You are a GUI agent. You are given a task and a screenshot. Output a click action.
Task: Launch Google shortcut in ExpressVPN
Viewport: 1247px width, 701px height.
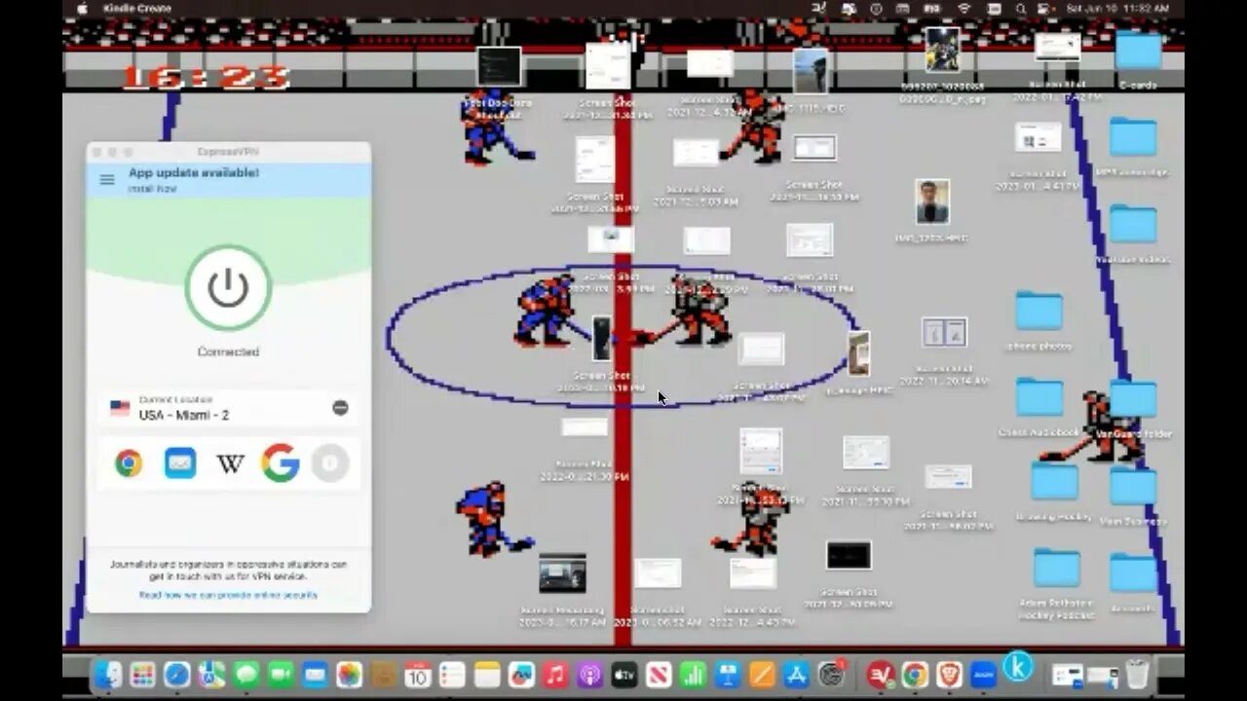point(280,463)
